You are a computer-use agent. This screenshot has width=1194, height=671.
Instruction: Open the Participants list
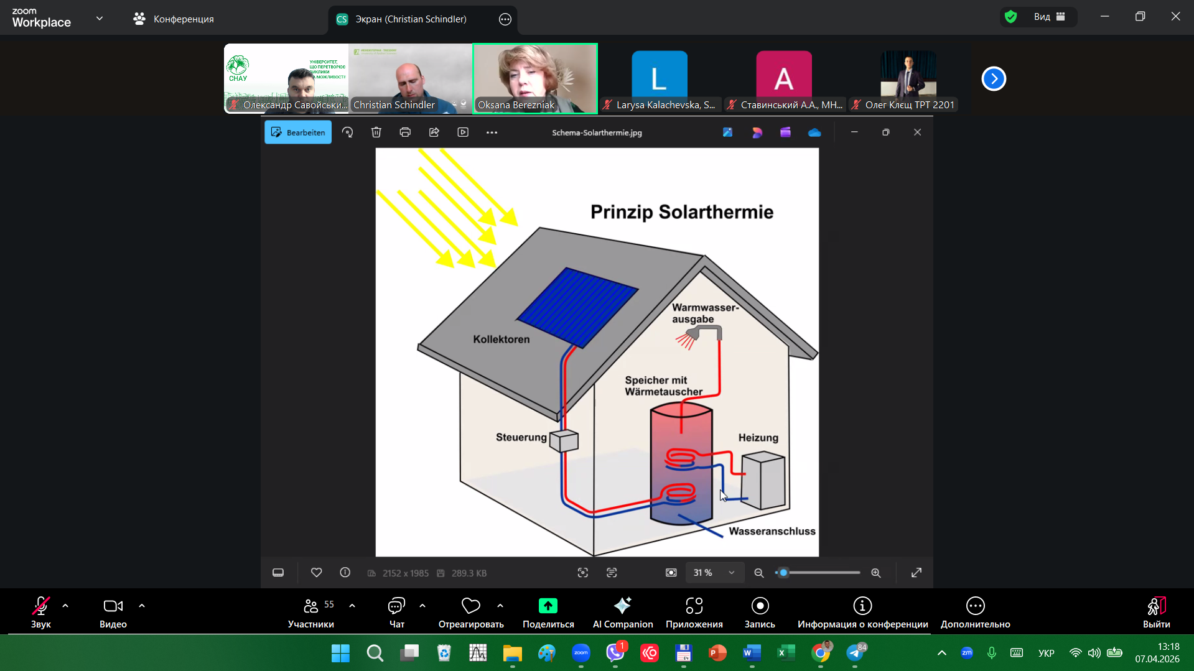310,612
